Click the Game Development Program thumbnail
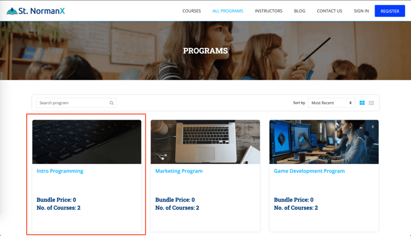Screen dimensions: 411x236 coord(324,142)
